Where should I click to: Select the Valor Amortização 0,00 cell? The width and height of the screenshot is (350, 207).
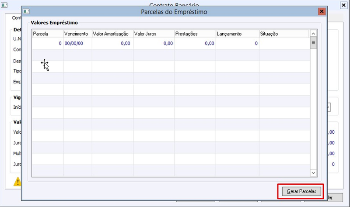tap(112, 43)
